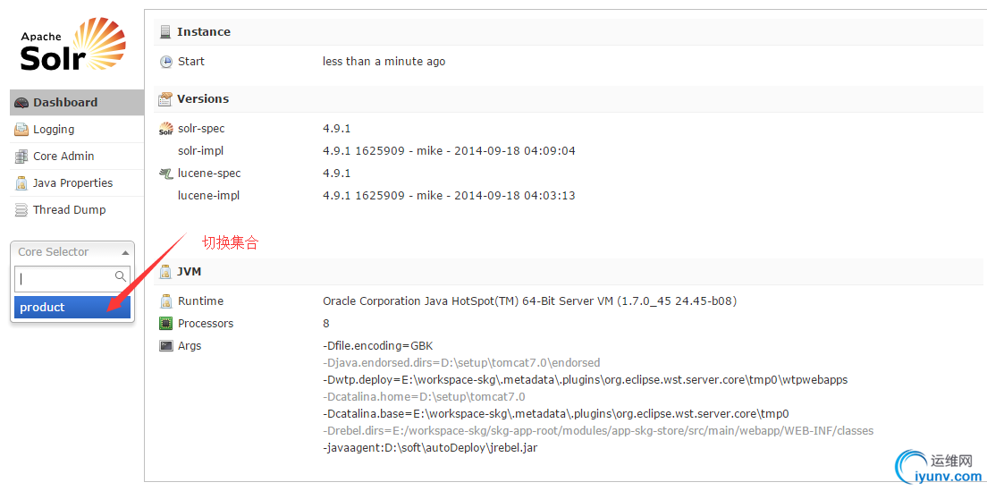Image resolution: width=987 pixels, height=491 pixels.
Task: Click the -Dwtp.deploy argument
Action: pos(586,380)
